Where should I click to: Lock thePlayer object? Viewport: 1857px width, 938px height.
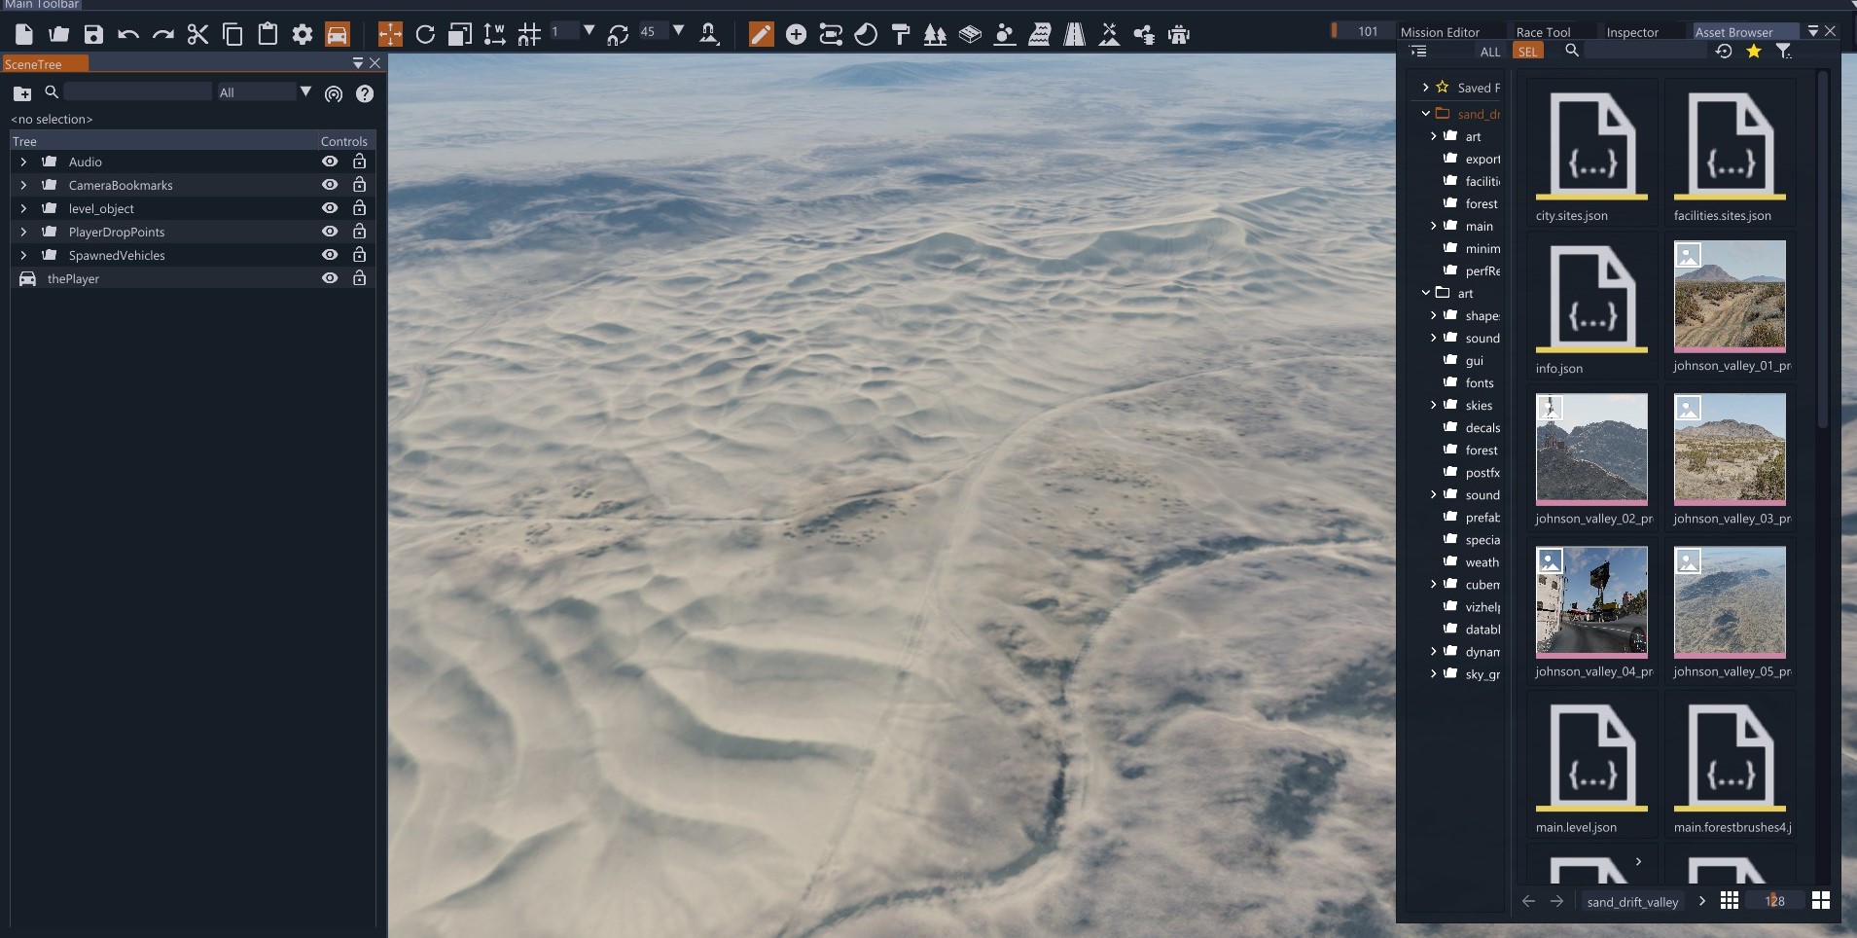(x=359, y=278)
